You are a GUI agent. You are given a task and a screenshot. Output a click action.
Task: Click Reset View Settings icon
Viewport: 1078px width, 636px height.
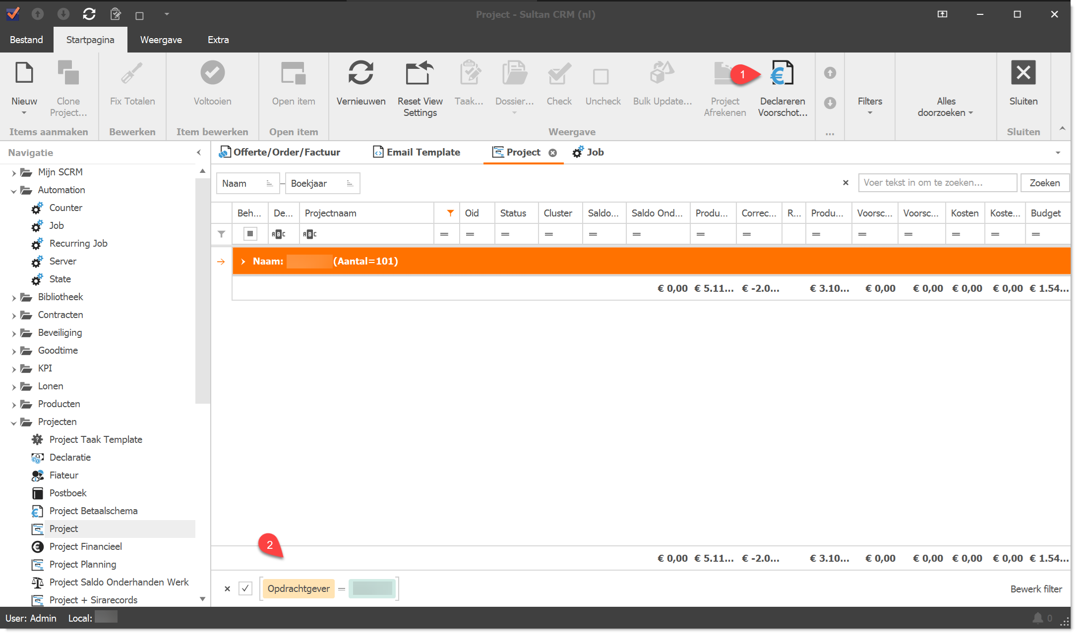419,73
